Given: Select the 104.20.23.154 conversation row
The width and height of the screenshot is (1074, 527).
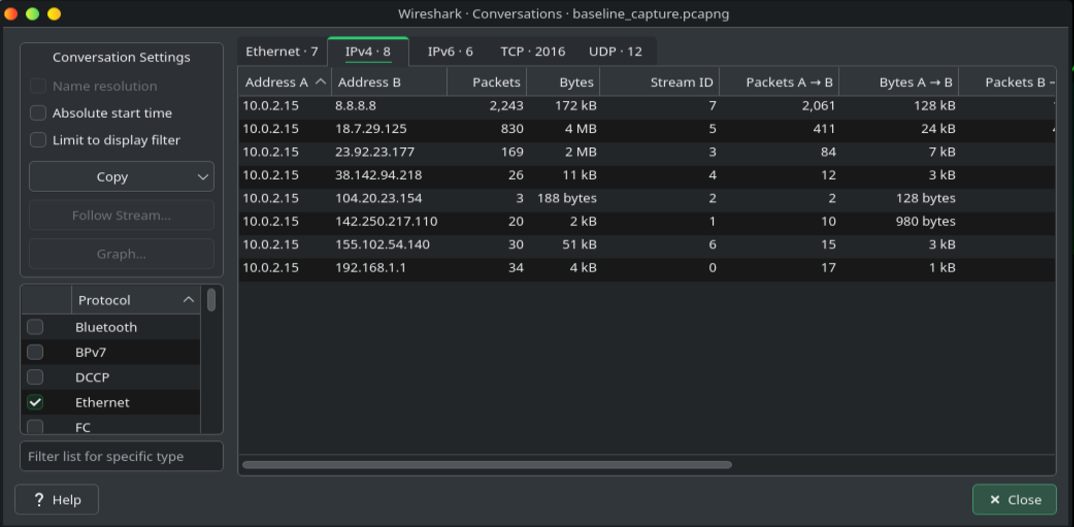Looking at the screenshot, I should click(x=647, y=199).
